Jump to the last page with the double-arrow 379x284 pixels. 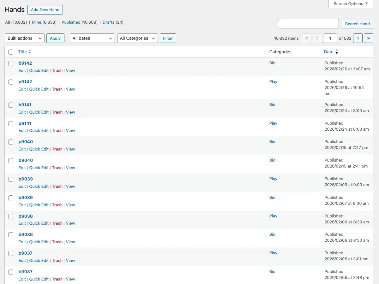368,38
